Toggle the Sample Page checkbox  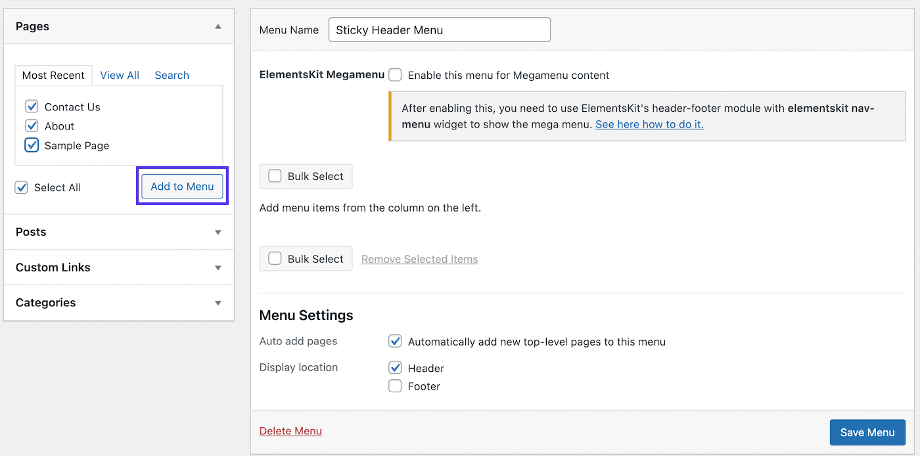tap(32, 145)
